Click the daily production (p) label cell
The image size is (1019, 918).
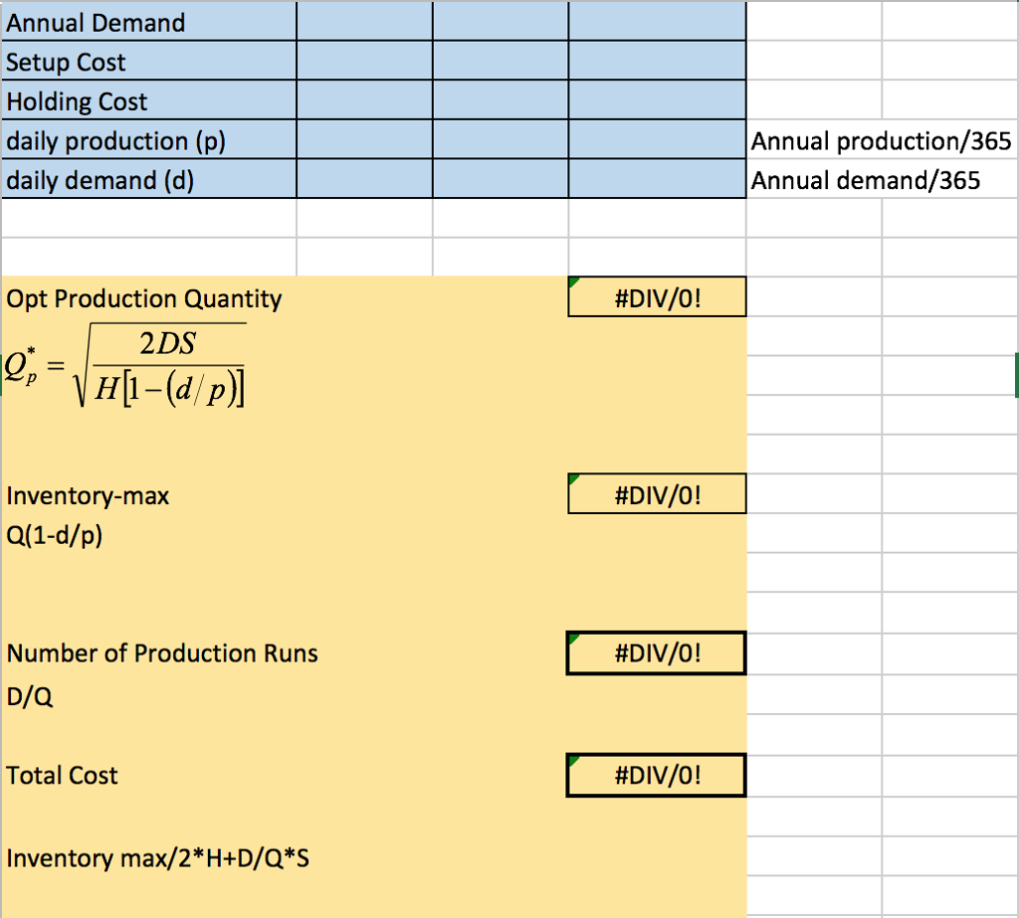[149, 141]
